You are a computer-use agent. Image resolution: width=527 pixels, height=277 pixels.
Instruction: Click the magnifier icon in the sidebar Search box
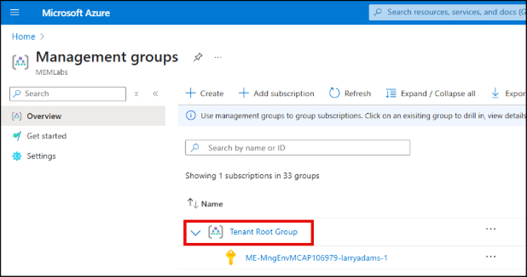point(17,94)
